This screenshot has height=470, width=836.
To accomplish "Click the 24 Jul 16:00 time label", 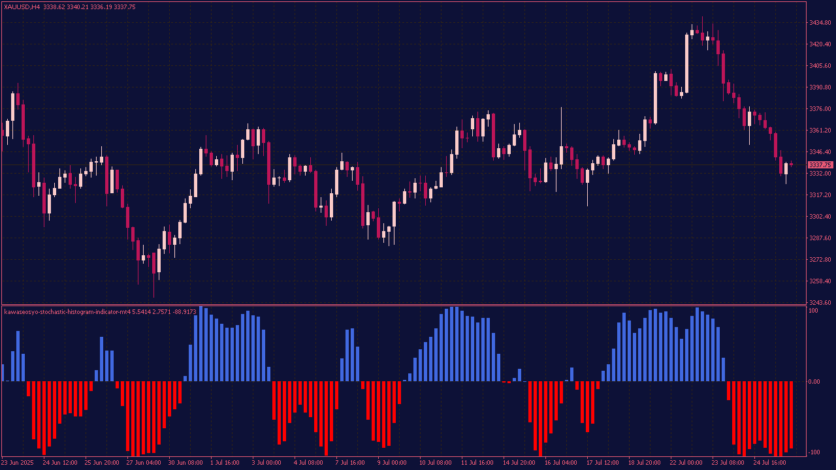I will pyautogui.click(x=769, y=463).
